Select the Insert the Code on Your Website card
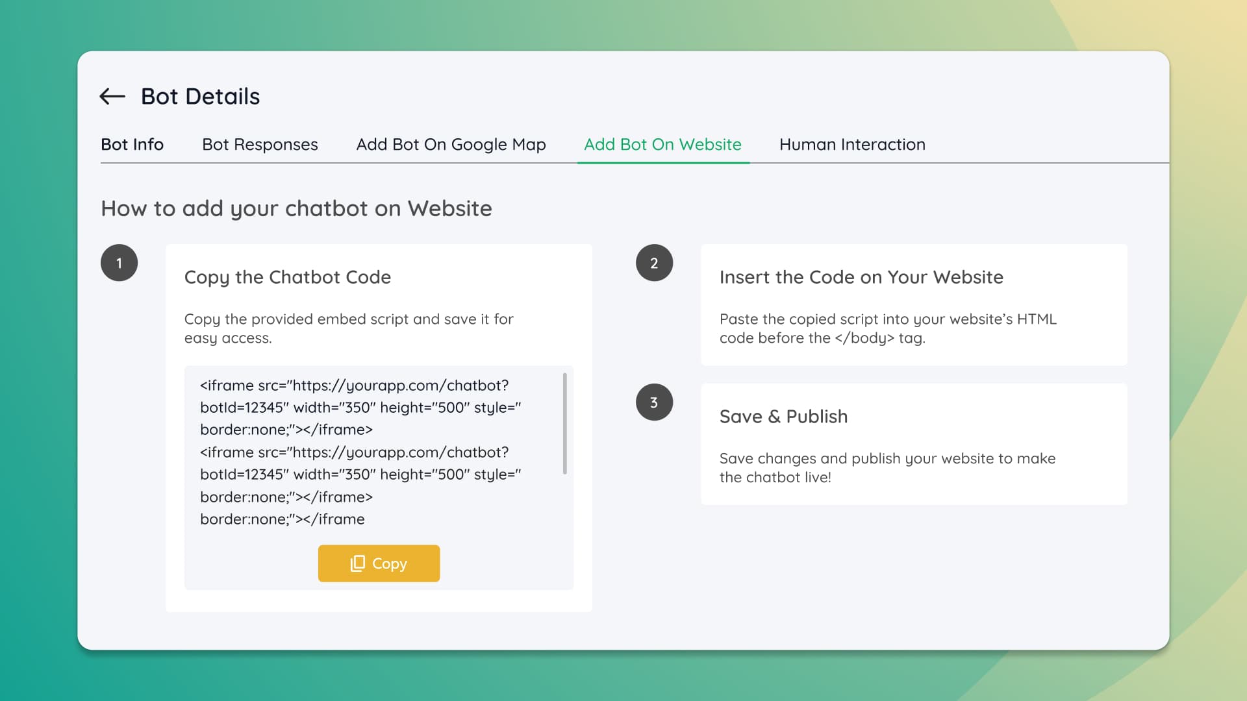 (x=914, y=305)
